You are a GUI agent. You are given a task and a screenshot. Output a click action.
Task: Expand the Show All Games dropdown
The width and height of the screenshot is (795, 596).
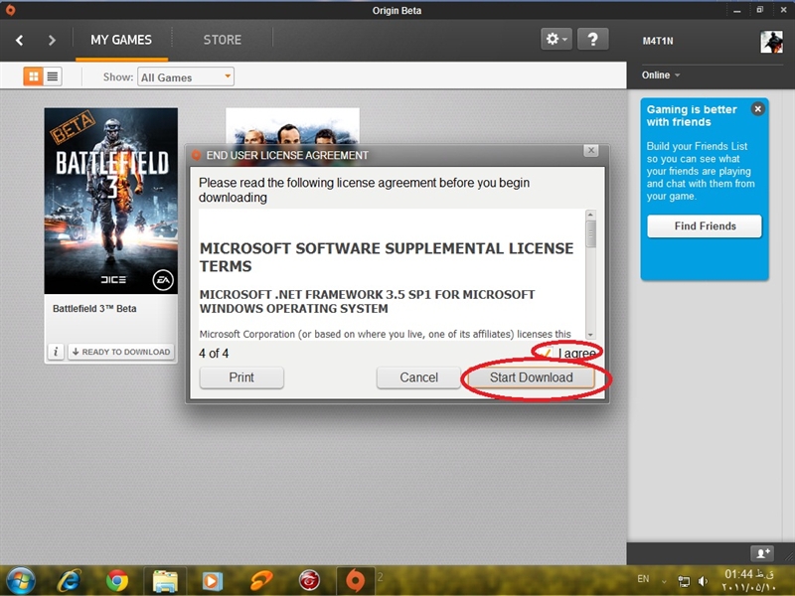click(x=186, y=76)
